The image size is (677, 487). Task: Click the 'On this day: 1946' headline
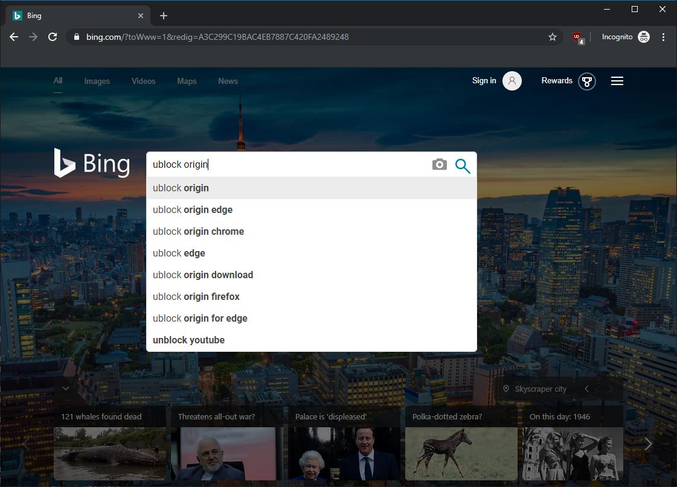560,416
